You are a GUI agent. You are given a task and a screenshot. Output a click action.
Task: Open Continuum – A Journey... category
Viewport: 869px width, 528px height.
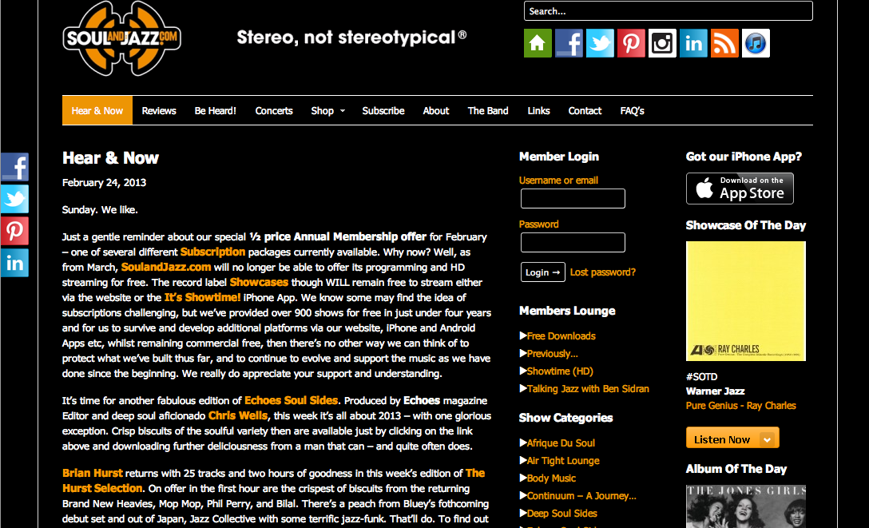click(581, 496)
